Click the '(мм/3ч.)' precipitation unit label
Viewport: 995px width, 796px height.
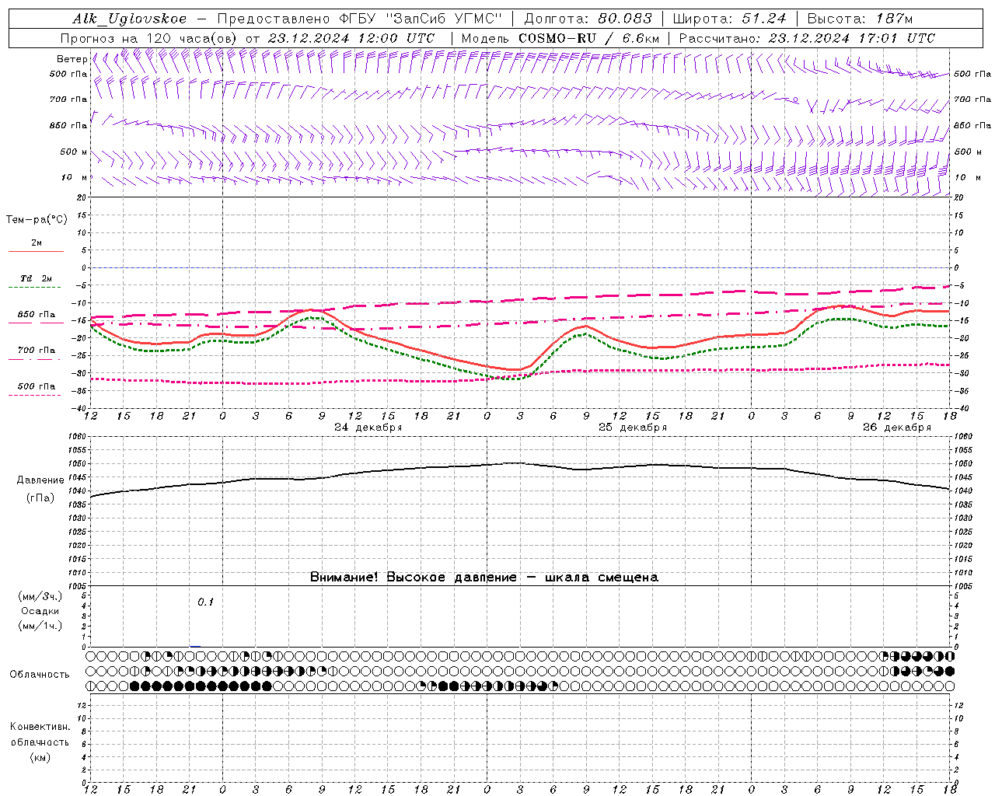tap(40, 596)
